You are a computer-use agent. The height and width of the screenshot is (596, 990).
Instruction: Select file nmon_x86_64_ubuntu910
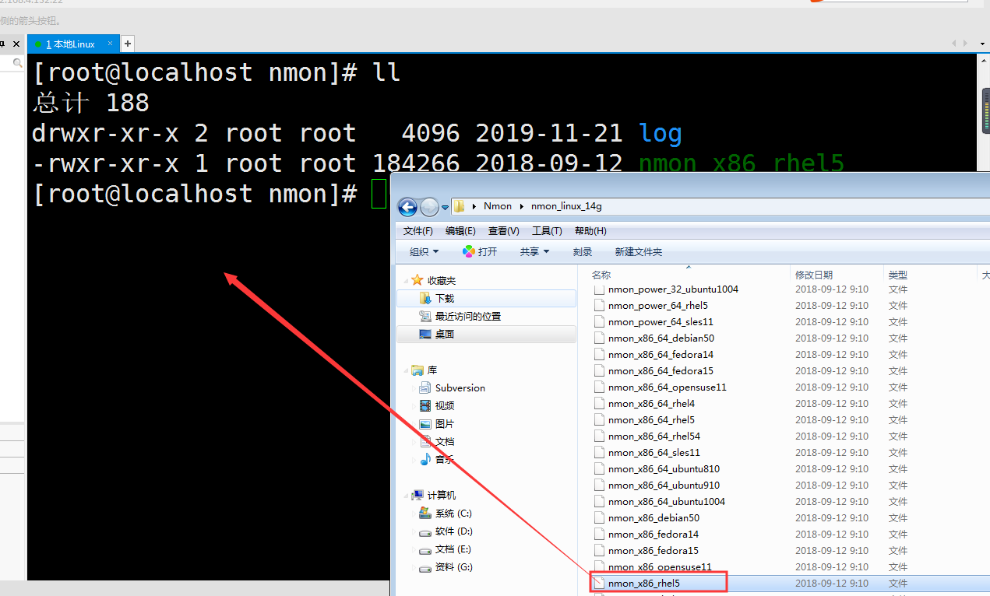click(x=664, y=486)
